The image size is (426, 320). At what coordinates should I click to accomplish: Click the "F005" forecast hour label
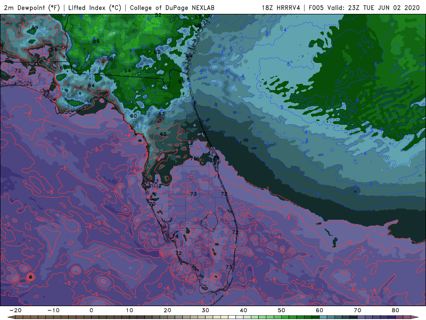[x=316, y=8]
